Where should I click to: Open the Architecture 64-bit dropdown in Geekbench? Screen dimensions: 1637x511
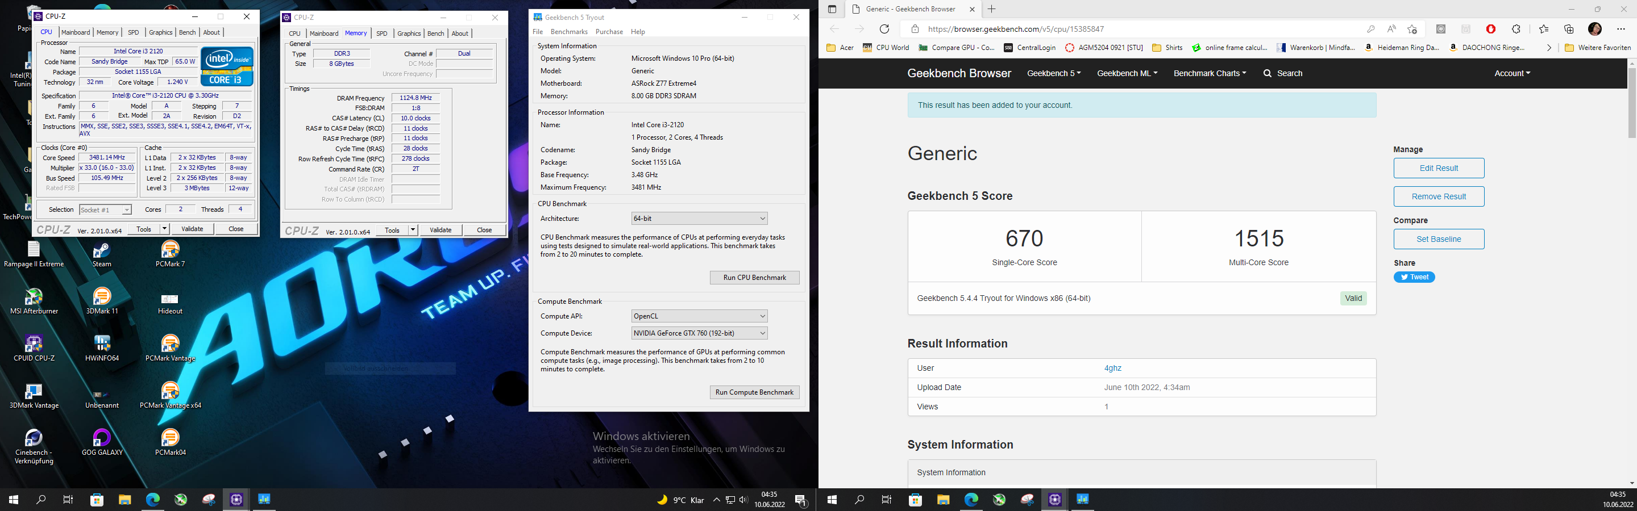[699, 219]
